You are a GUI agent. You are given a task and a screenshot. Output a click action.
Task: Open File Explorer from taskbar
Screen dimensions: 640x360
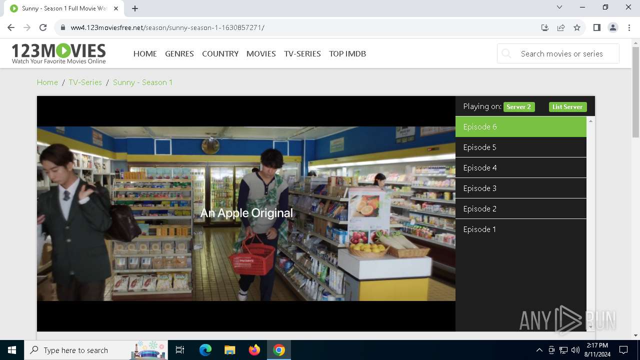pos(229,350)
